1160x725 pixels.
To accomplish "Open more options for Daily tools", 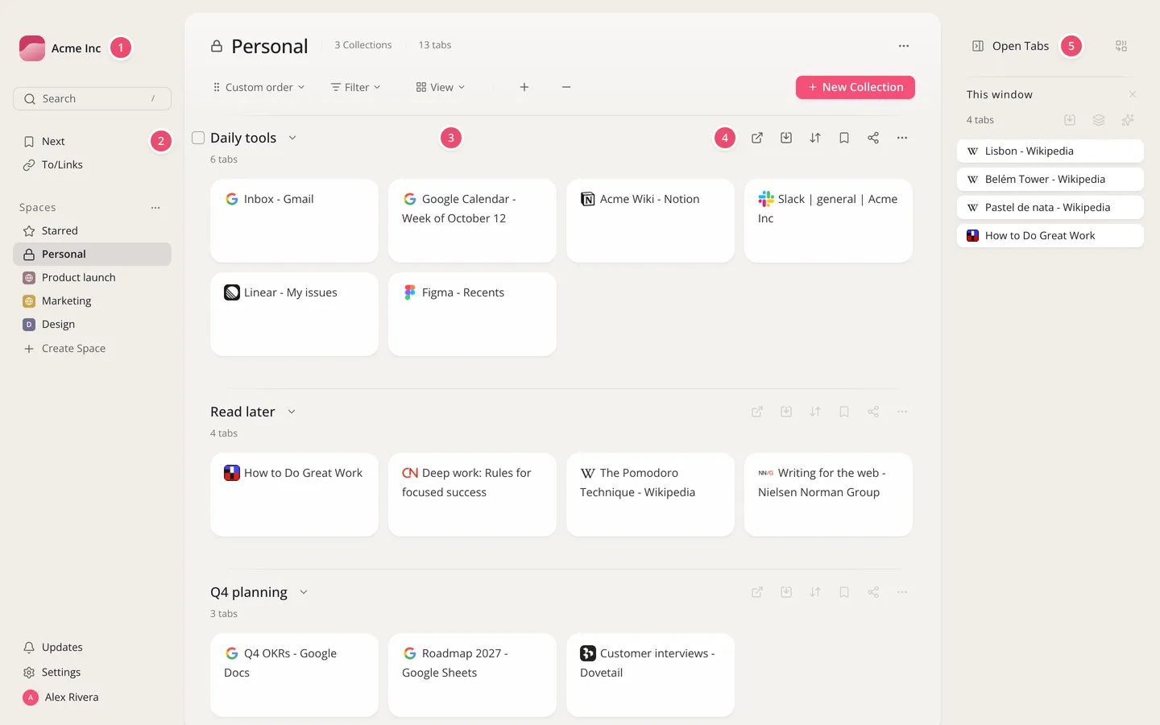I will point(902,138).
